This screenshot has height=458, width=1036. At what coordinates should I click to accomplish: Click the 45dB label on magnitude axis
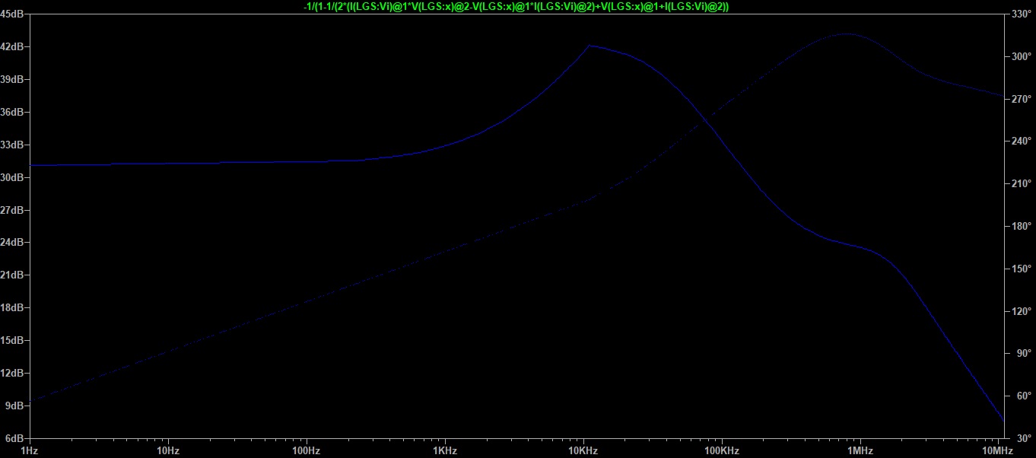11,14
